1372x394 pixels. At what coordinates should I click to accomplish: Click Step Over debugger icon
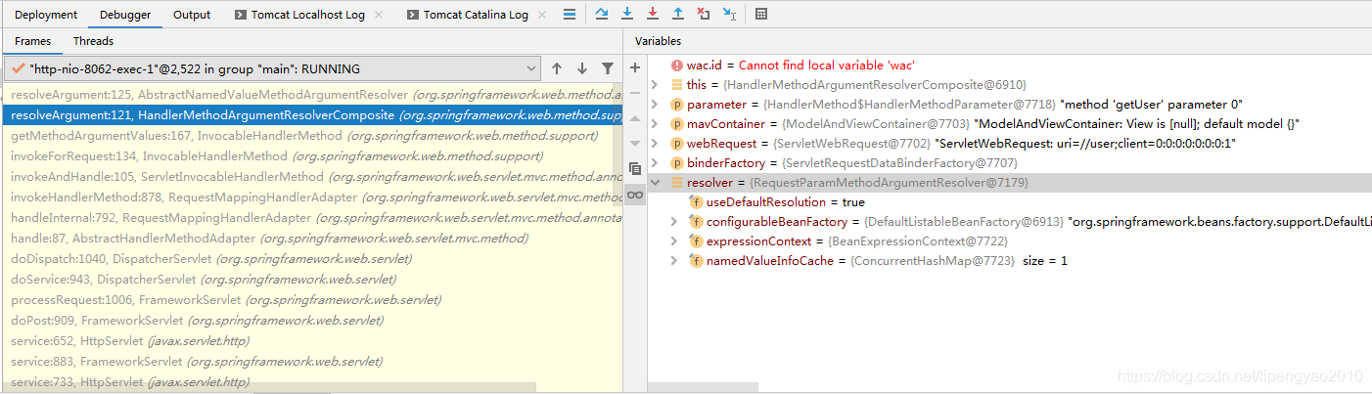[x=601, y=14]
